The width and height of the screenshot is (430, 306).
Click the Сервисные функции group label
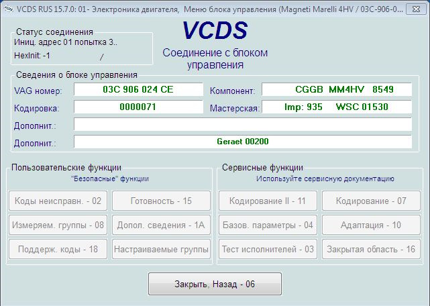coord(262,167)
